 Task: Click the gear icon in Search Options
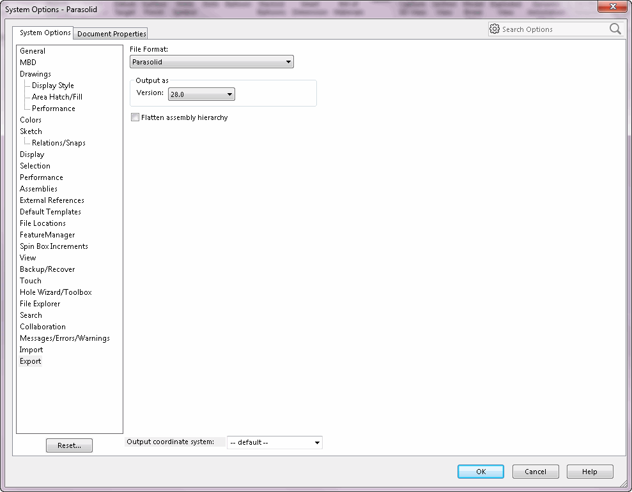495,29
